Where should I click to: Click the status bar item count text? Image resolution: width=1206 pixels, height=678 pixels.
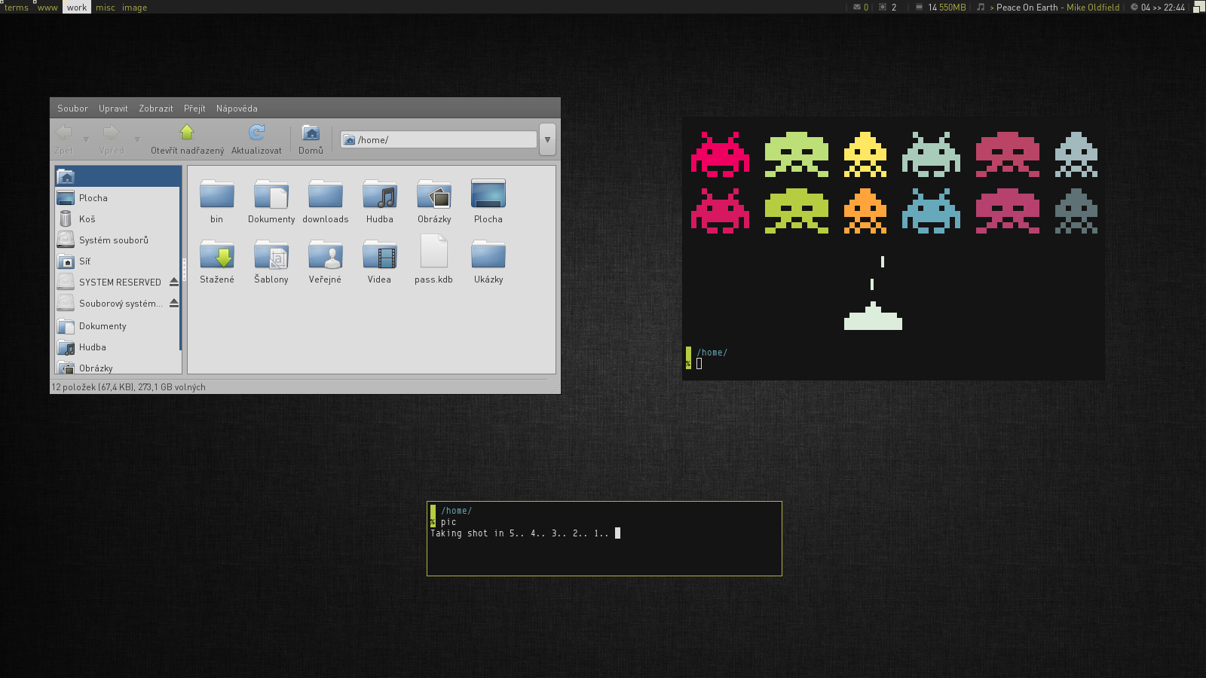coord(128,387)
